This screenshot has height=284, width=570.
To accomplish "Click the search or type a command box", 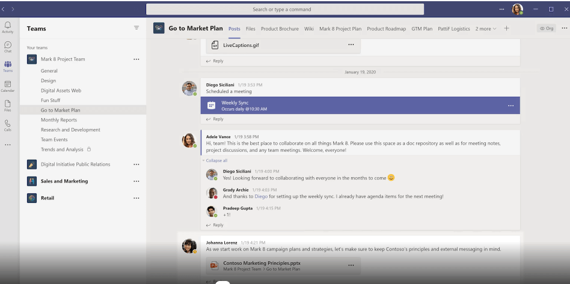I will [x=285, y=10].
